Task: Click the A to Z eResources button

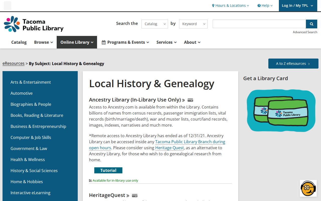Action: pyautogui.click(x=293, y=64)
